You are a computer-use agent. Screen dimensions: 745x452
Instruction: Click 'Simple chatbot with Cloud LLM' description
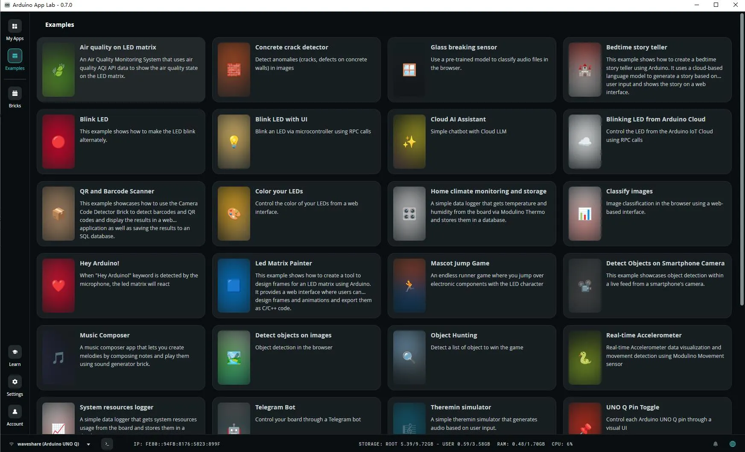click(x=468, y=132)
